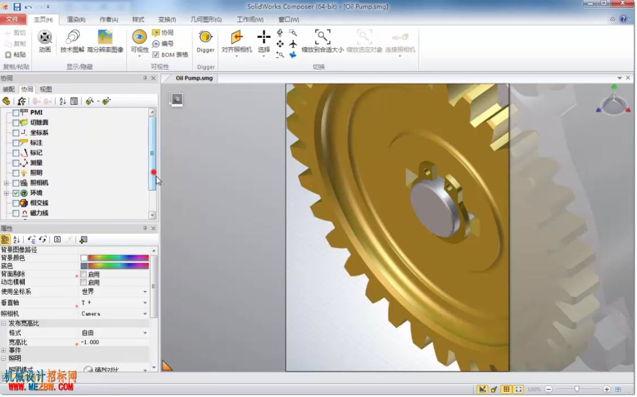Click the design mode icon in status bar
The height and width of the screenshot is (397, 637).
482,389
